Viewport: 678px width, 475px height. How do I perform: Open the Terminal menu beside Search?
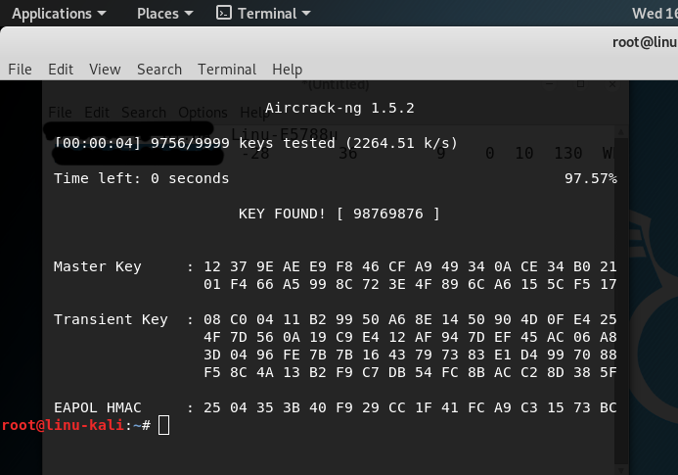[x=227, y=70]
